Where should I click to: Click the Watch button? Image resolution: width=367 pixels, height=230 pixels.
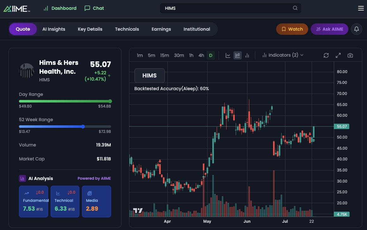[x=292, y=29]
